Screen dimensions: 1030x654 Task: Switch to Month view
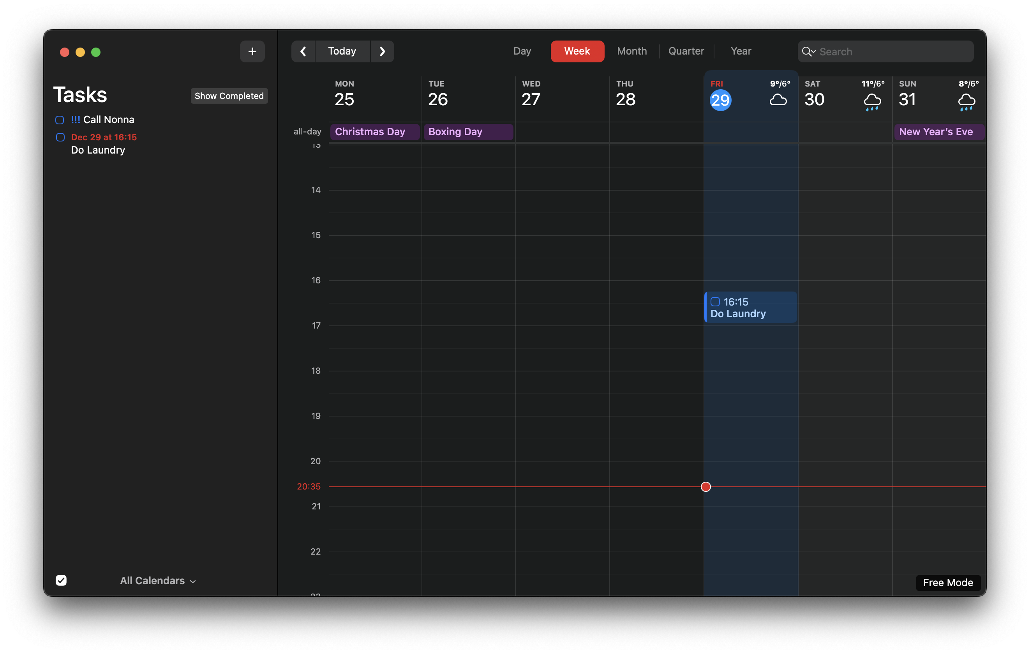pyautogui.click(x=632, y=51)
